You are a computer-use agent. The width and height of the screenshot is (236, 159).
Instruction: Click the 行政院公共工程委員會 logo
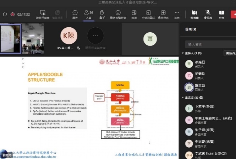point(164,61)
